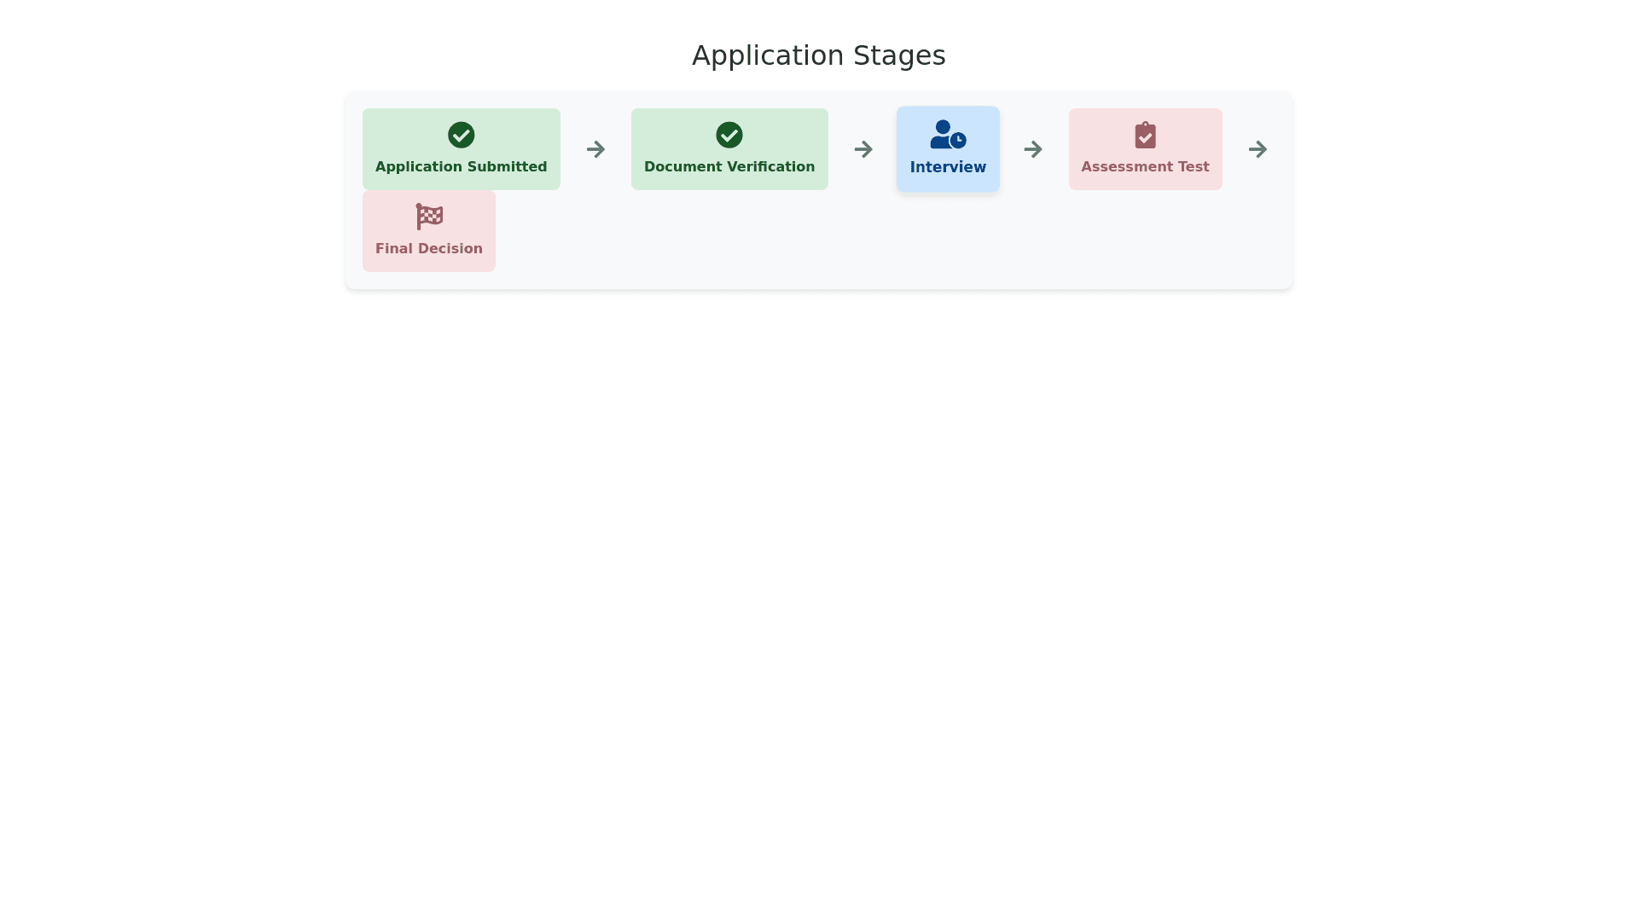Click the arrow following the Assessment Test stage

[1258, 149]
